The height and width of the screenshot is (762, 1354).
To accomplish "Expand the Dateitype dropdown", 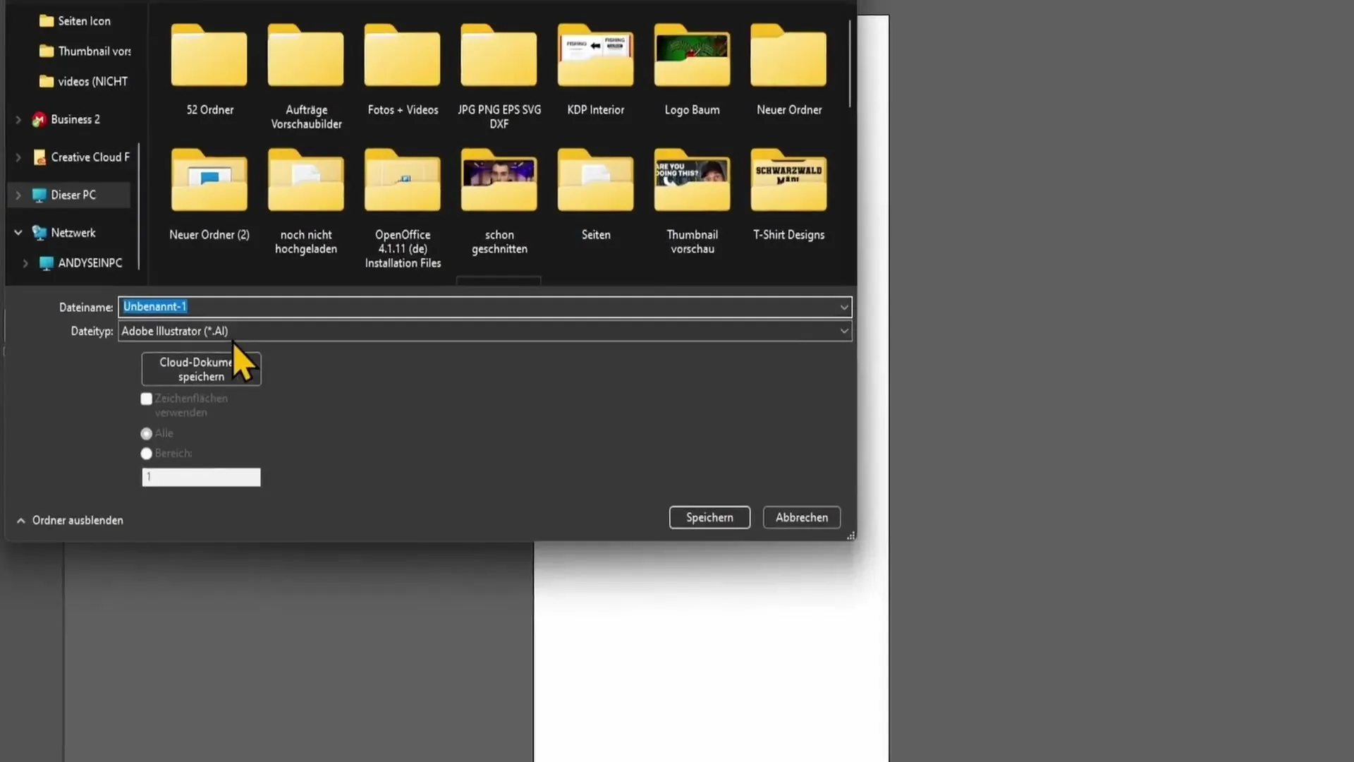I will point(841,330).
